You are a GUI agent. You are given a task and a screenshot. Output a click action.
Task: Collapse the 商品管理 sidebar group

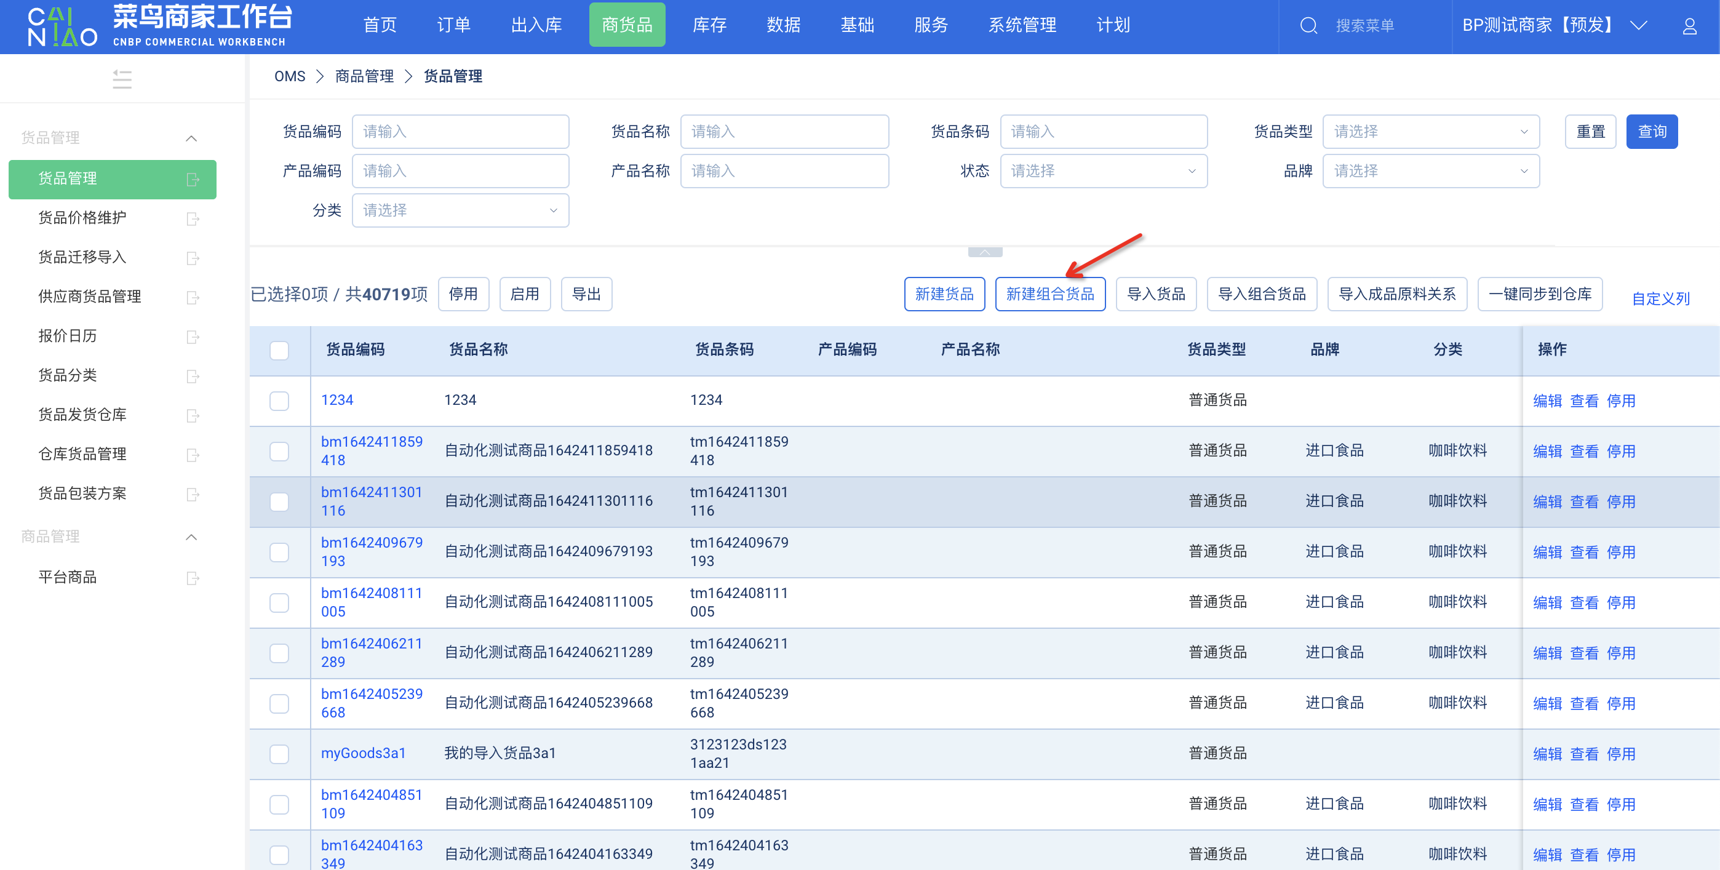click(191, 537)
